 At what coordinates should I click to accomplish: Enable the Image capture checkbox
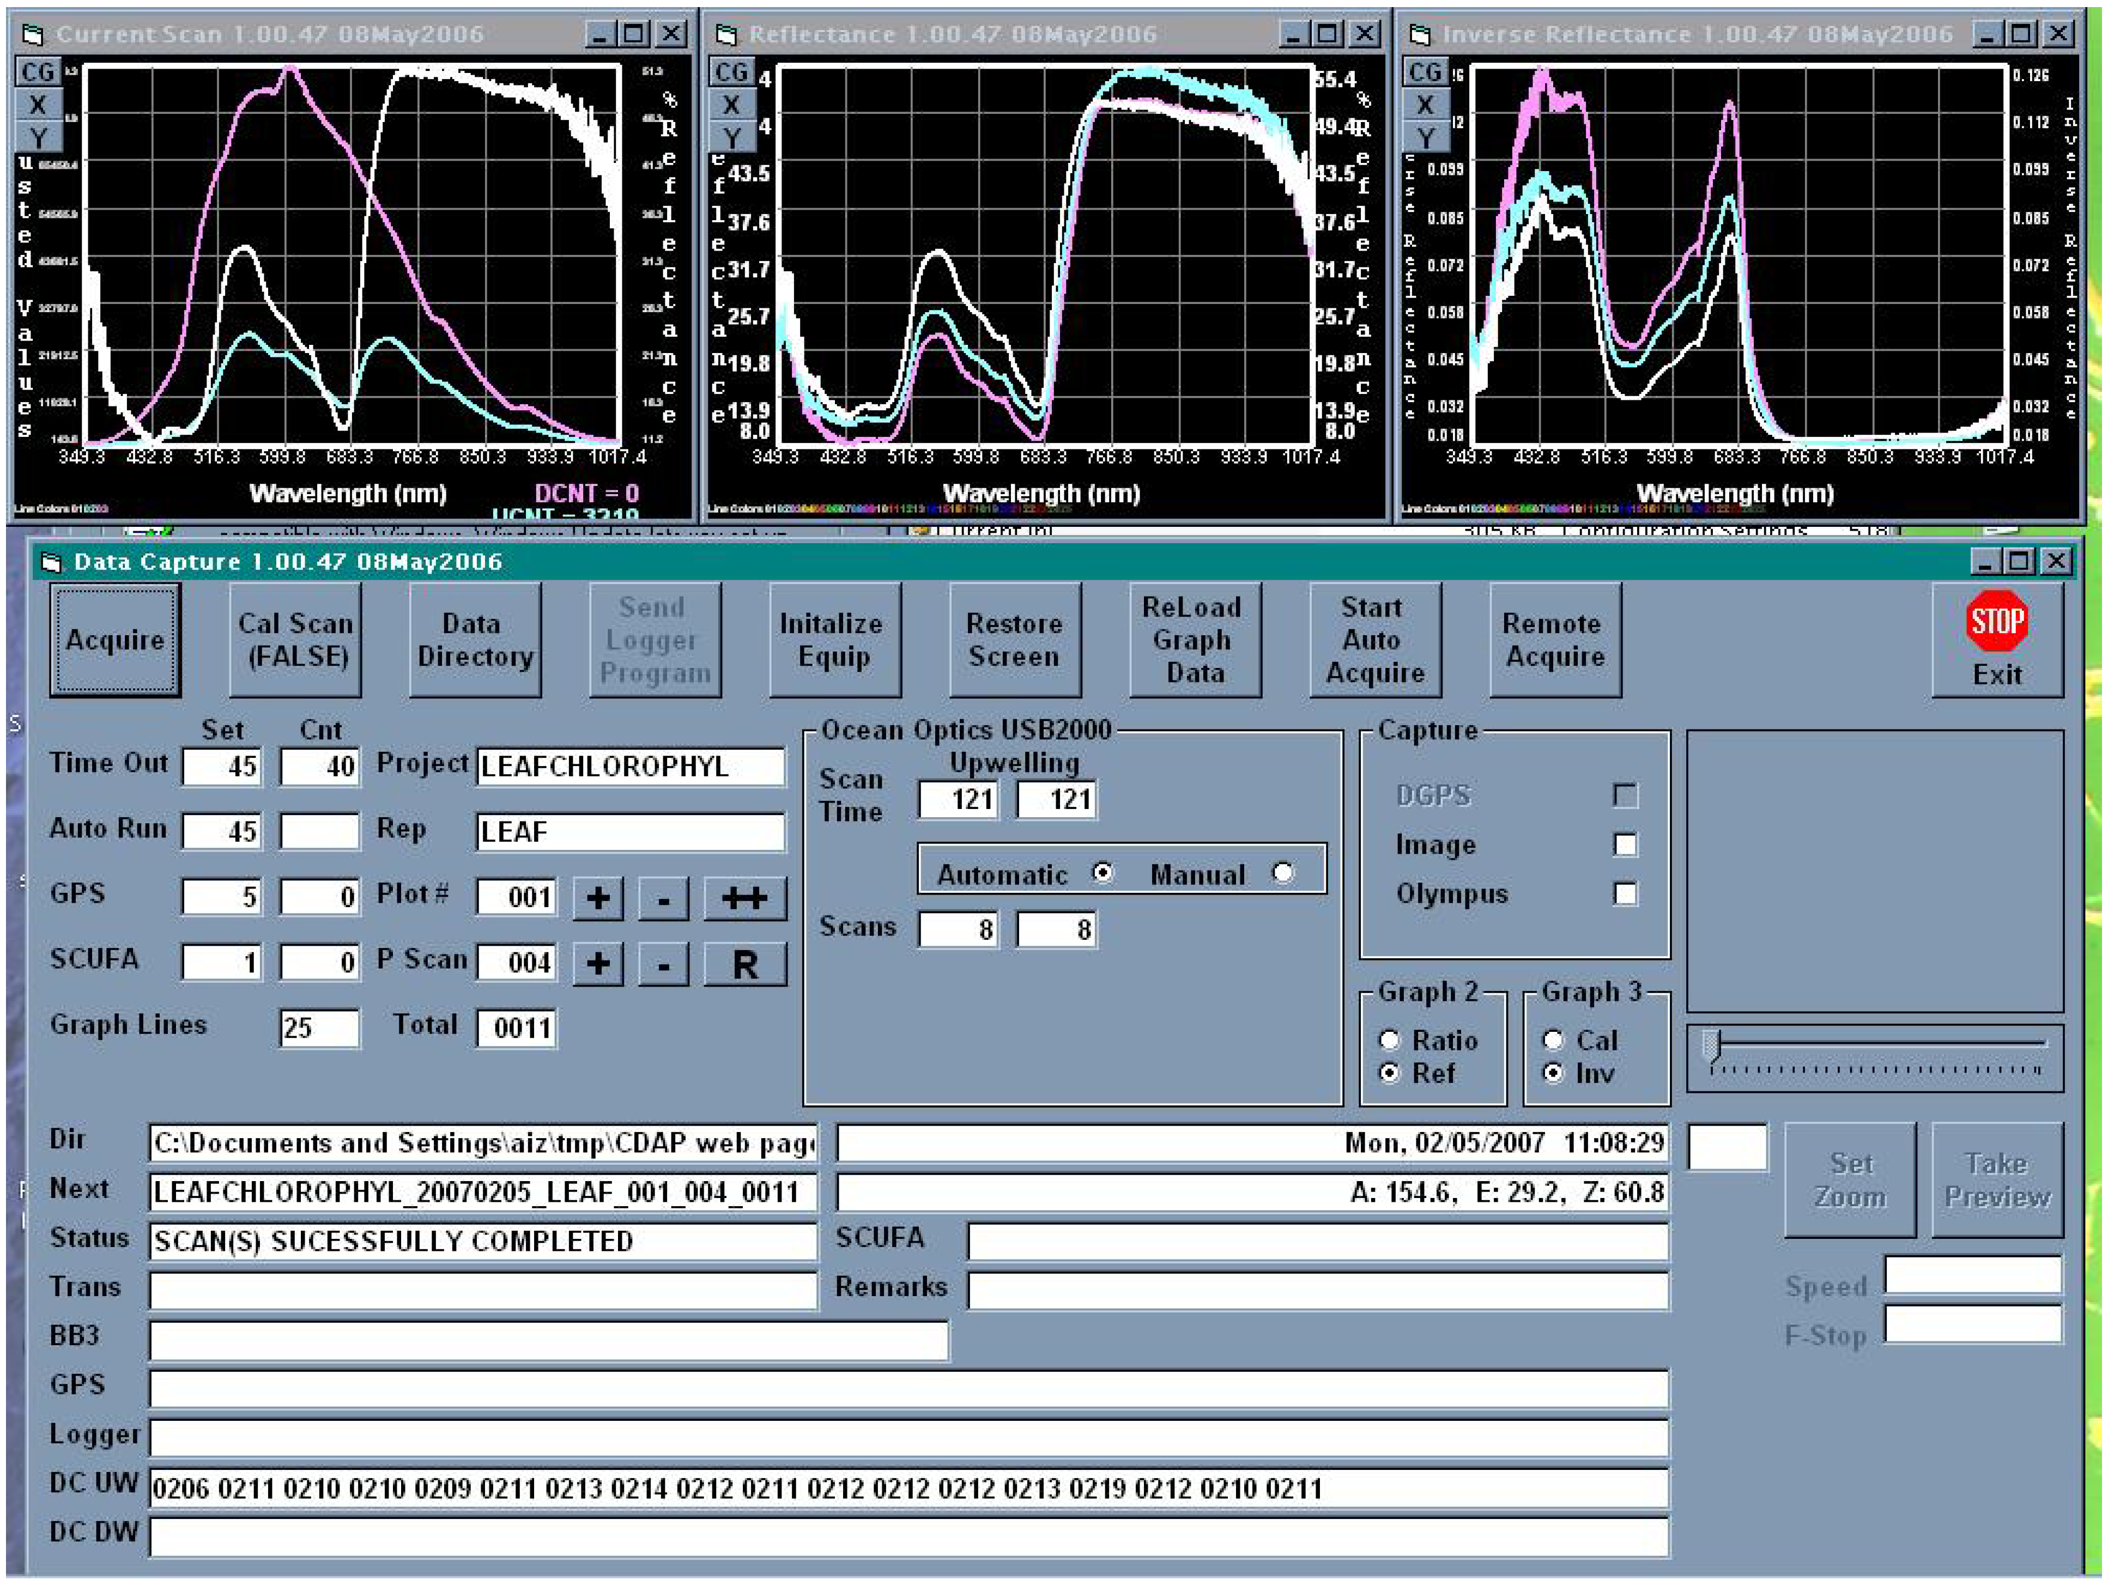click(1625, 845)
